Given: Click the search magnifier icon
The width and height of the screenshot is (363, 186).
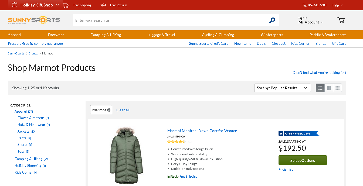Looking at the screenshot, I should [272, 20].
